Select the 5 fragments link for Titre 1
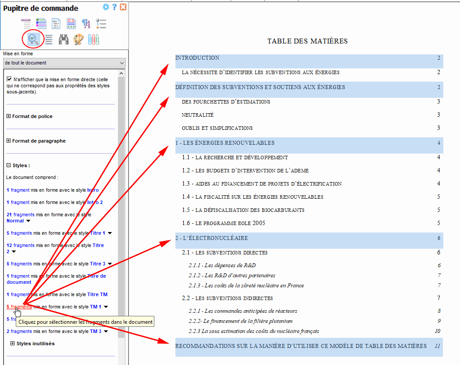 (x=19, y=233)
